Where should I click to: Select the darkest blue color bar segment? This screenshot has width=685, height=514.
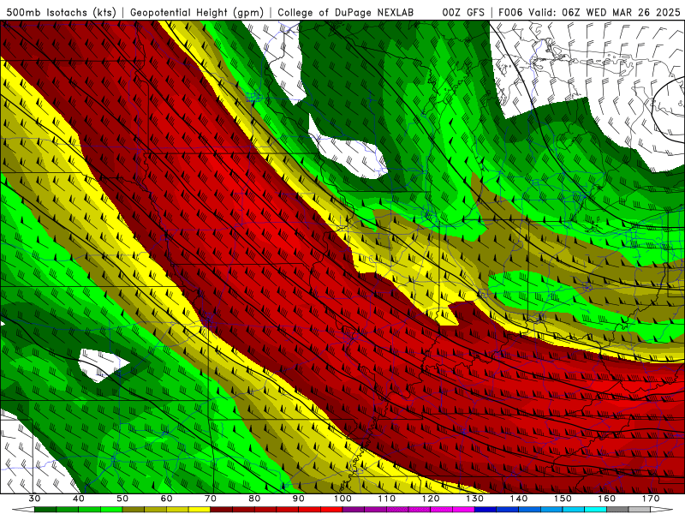point(485,509)
